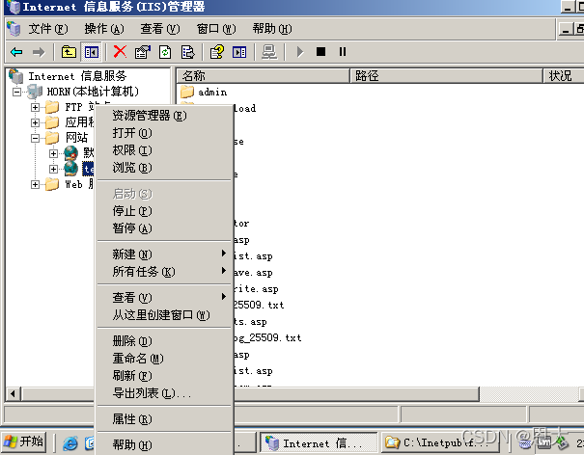Open the 文件(F) menu

point(48,29)
